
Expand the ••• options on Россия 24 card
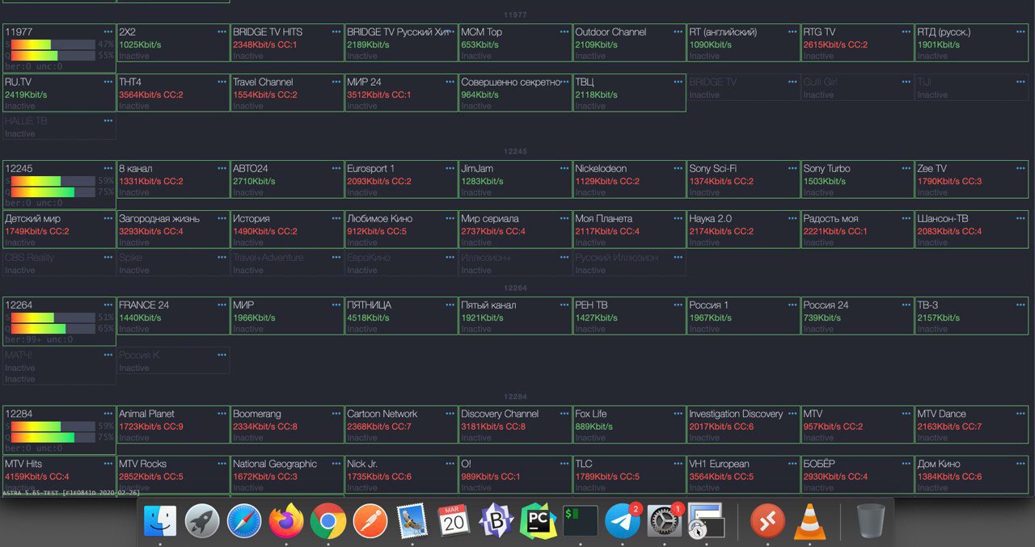(906, 305)
